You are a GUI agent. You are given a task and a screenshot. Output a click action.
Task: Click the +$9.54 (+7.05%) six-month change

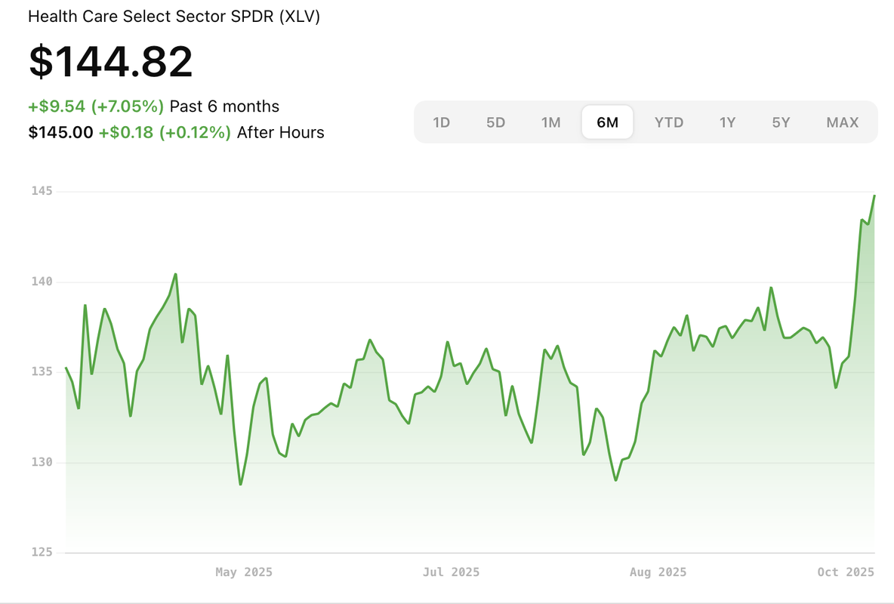[x=96, y=106]
